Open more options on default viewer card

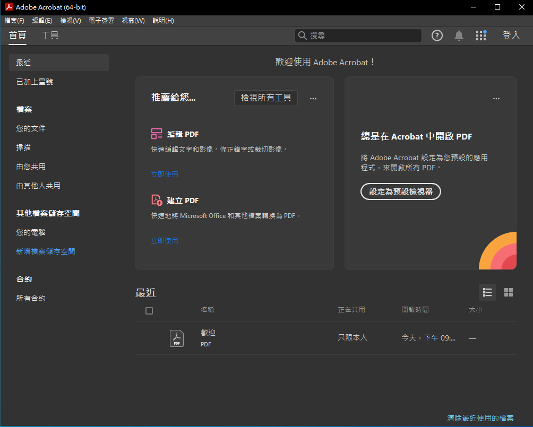coord(496,99)
